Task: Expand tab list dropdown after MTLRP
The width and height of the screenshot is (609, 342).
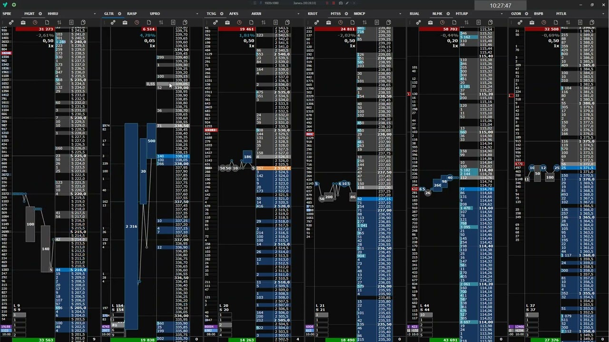Action: tap(502, 14)
